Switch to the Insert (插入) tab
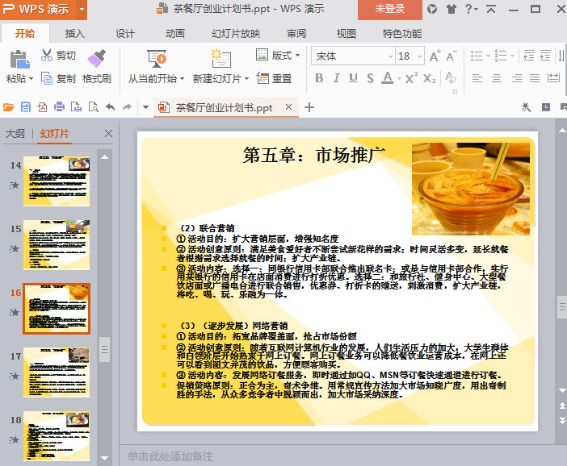 (x=74, y=34)
